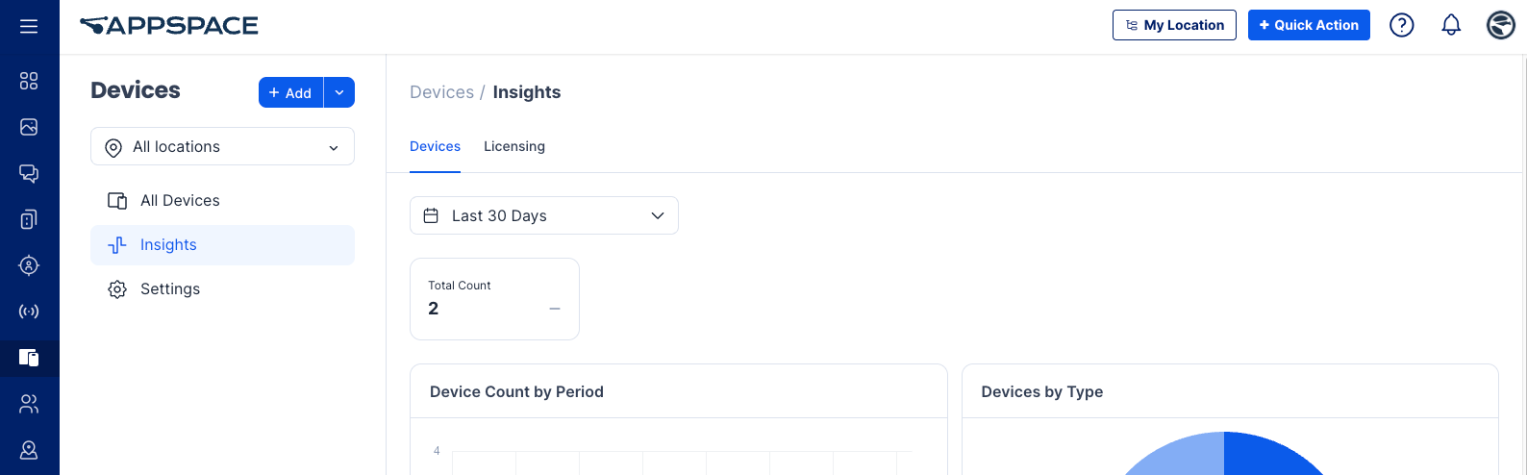Viewport: 1527px width, 475px height.
Task: Expand the Add button dropdown arrow
Action: [x=339, y=92]
